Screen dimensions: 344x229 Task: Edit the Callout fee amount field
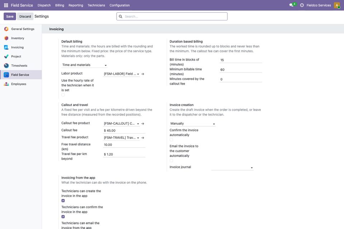click(124, 130)
